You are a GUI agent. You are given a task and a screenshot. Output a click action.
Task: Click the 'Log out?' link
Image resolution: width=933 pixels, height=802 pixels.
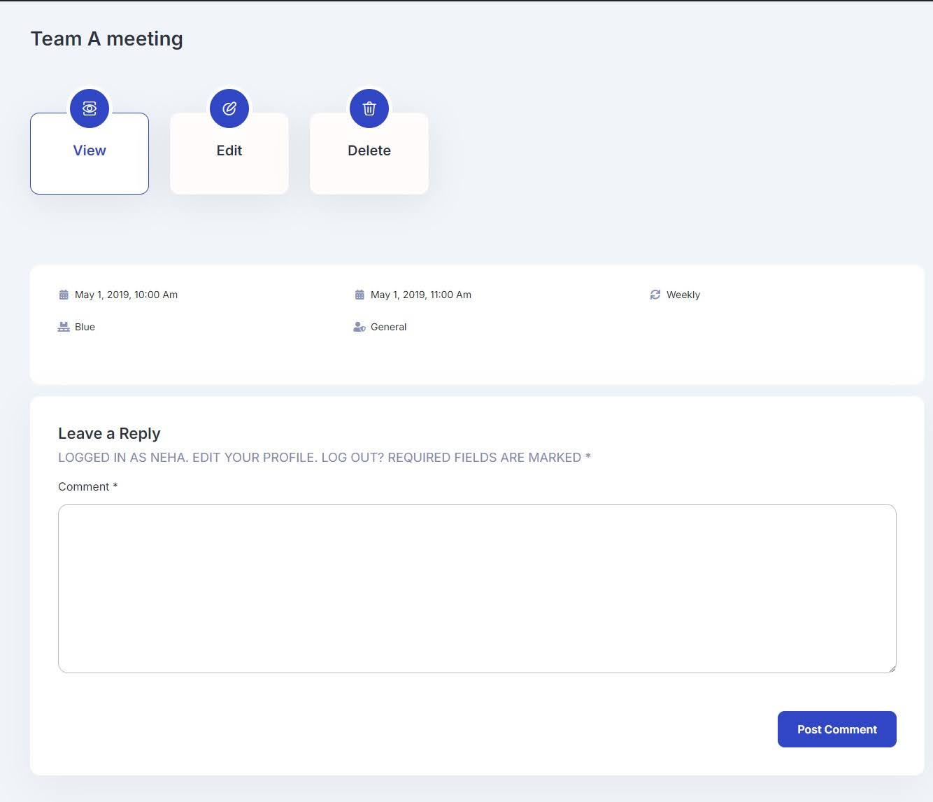[352, 458]
